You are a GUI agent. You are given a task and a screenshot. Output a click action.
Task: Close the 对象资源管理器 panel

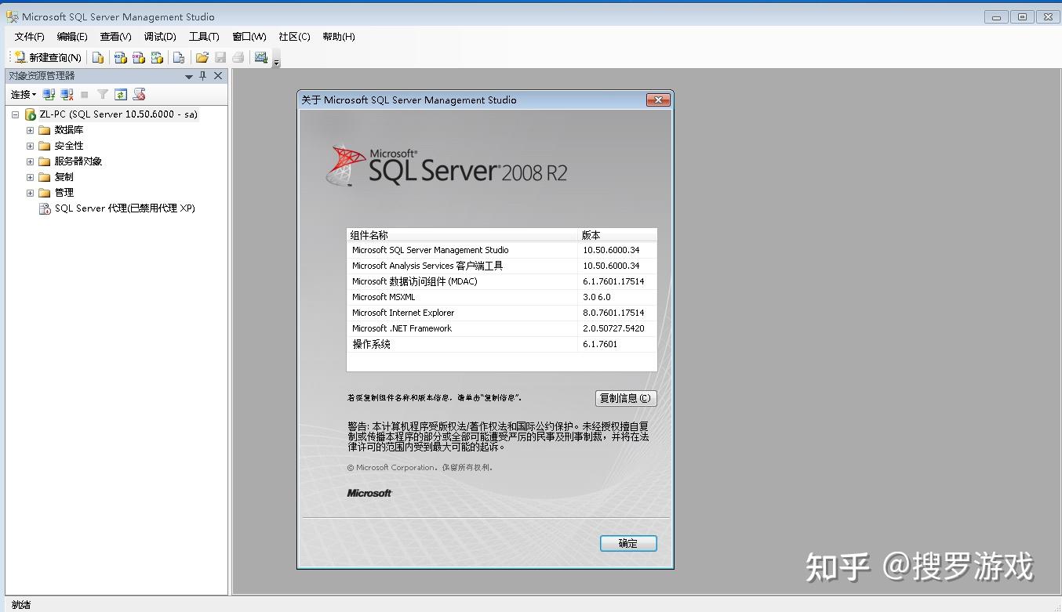218,76
